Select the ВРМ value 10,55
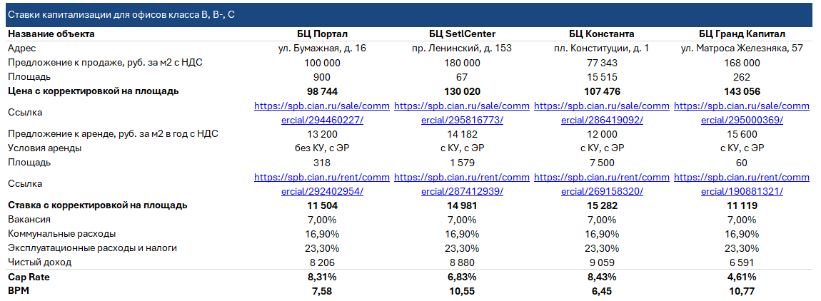The image size is (821, 301). click(x=462, y=290)
